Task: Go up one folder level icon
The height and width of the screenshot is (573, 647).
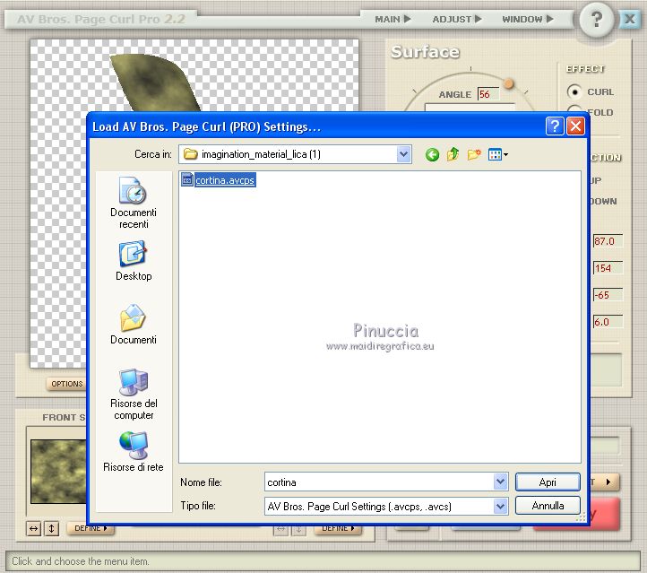Action: click(x=453, y=154)
